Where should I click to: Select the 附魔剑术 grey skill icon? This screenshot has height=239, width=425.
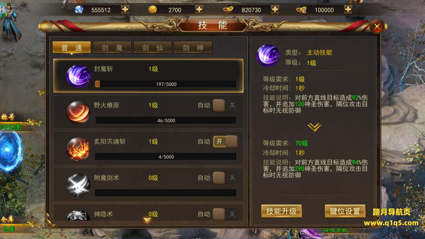(79, 185)
